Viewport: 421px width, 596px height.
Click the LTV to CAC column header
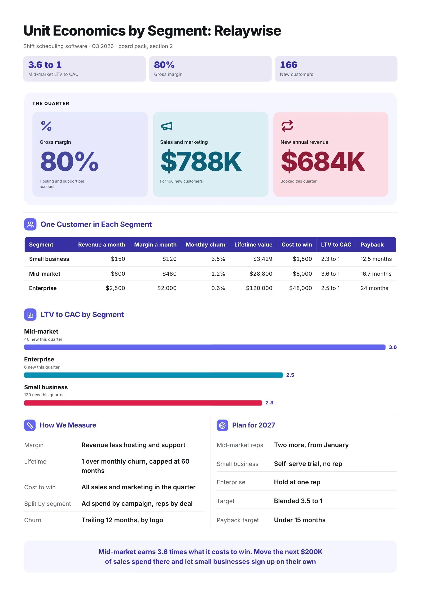coord(336,245)
